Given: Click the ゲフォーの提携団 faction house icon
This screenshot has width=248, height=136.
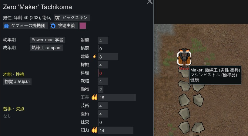Looking at the screenshot, I should (6, 26).
